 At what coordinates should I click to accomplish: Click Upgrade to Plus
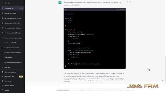pos(12,76)
